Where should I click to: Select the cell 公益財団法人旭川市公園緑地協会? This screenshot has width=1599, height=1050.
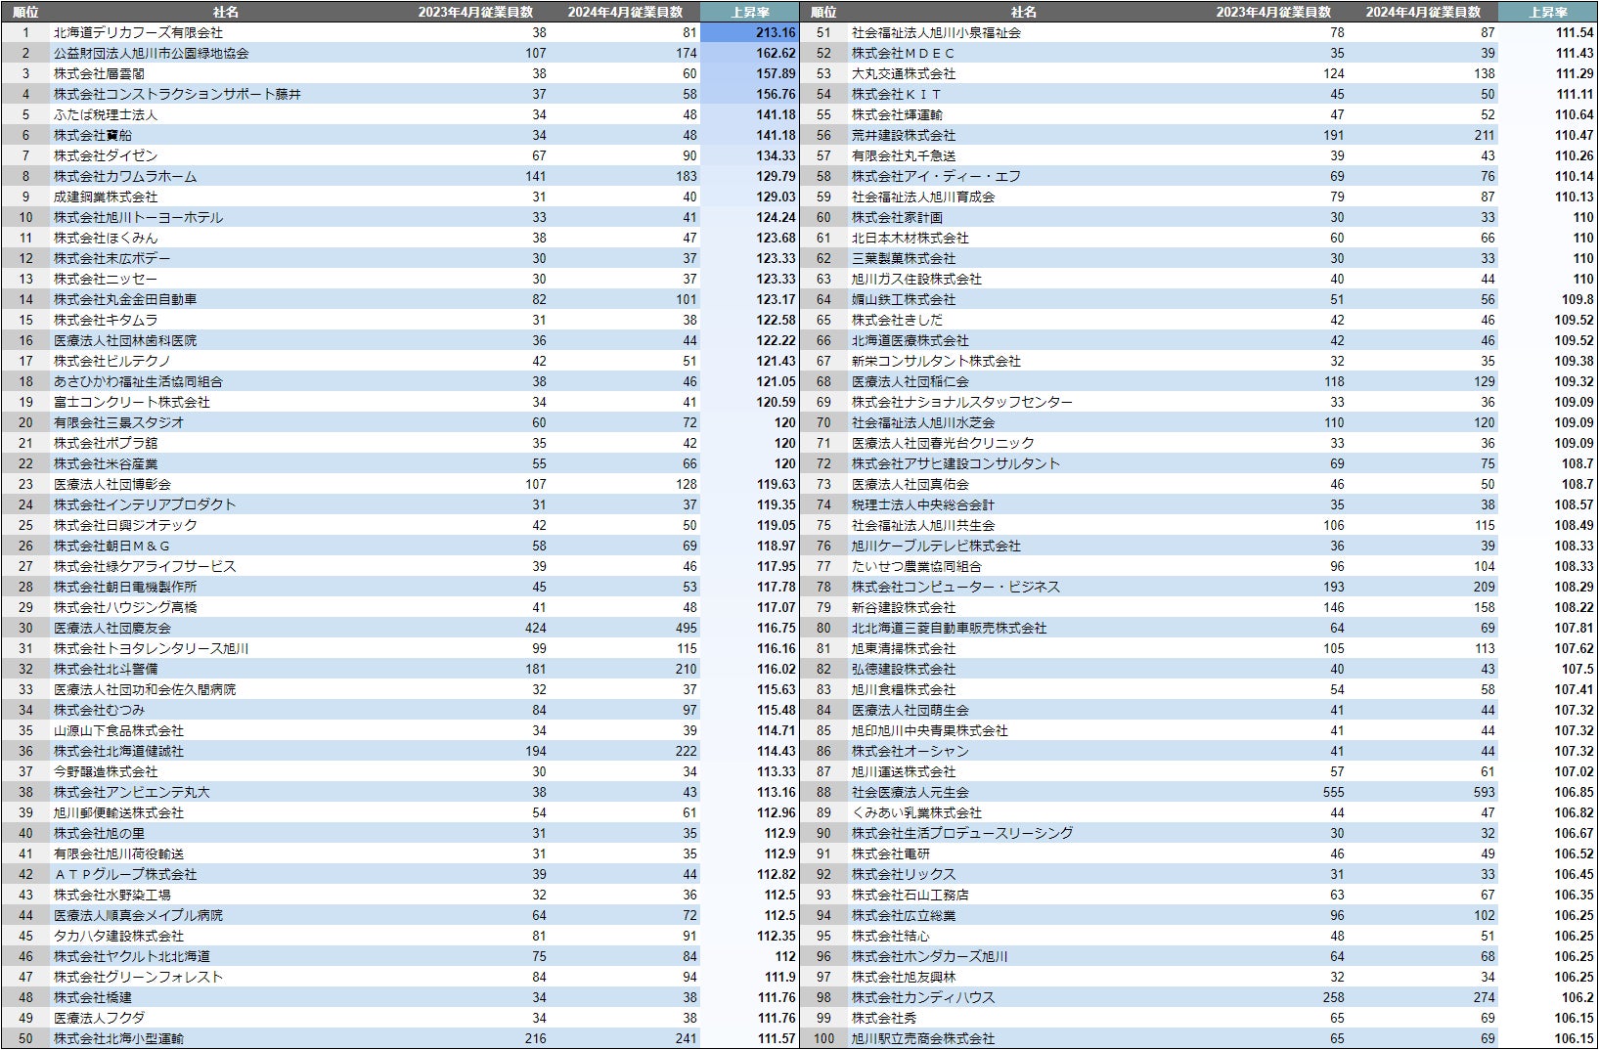(151, 53)
